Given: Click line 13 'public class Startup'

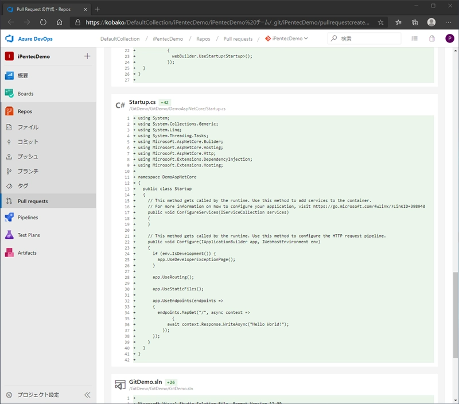Looking at the screenshot, I should click(167, 189).
